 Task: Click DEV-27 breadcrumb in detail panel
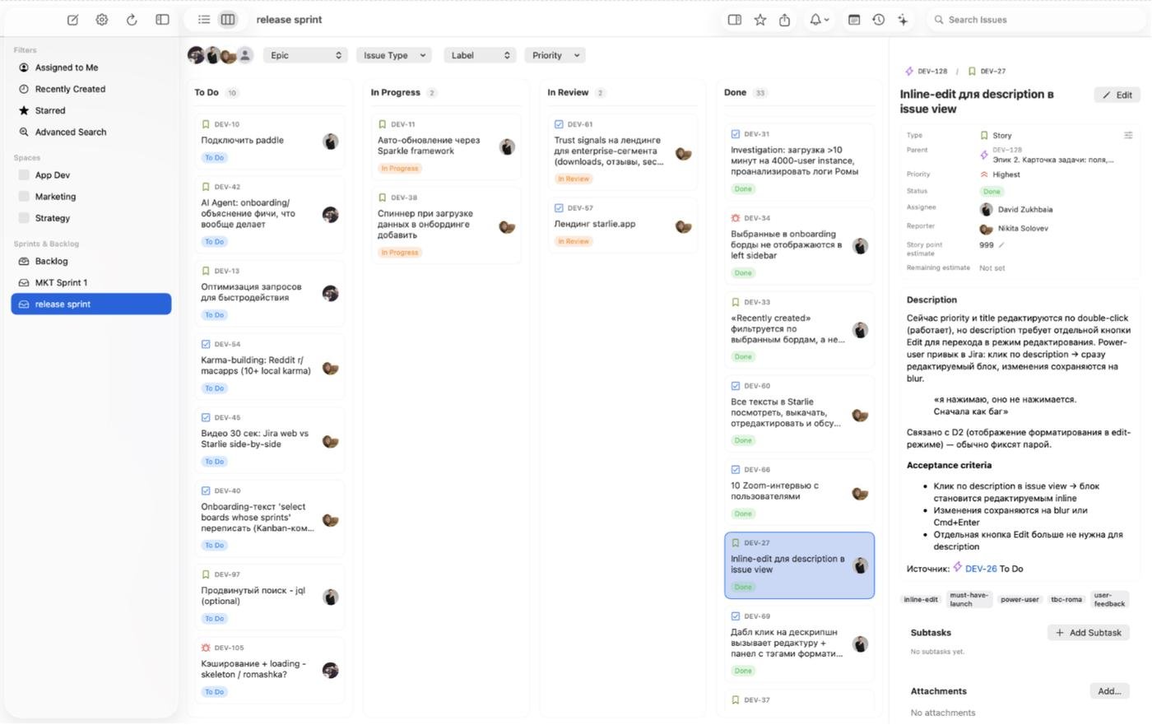pyautogui.click(x=987, y=72)
